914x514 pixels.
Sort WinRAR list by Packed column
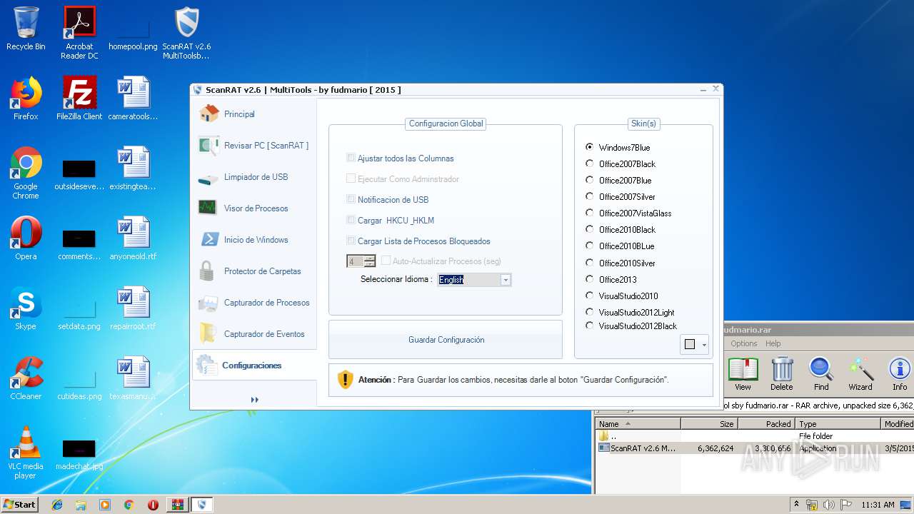click(x=767, y=424)
